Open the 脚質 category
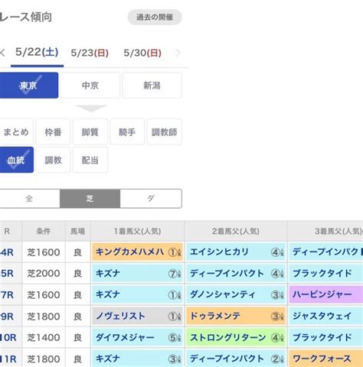The height and width of the screenshot is (367, 363). point(90,132)
